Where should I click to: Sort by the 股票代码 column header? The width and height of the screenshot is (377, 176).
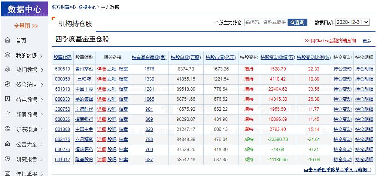(x=63, y=57)
